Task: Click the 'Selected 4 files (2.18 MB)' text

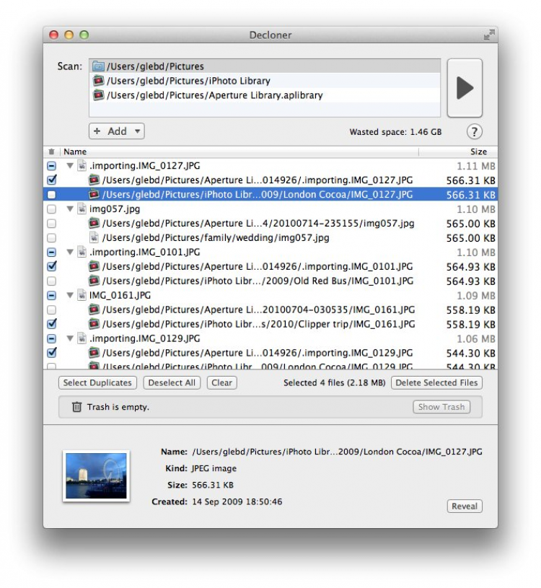Action: tap(335, 383)
